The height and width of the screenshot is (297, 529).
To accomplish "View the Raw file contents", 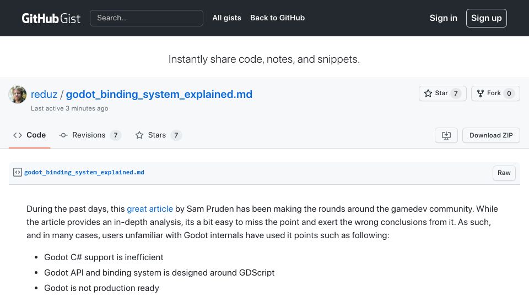I will coord(504,173).
